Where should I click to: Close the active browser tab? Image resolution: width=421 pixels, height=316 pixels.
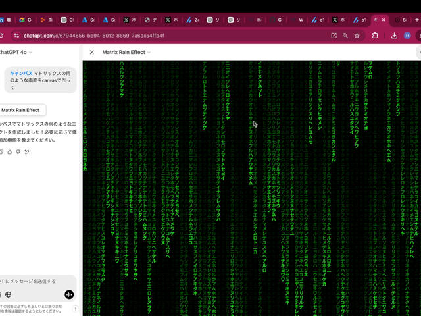(x=384, y=20)
